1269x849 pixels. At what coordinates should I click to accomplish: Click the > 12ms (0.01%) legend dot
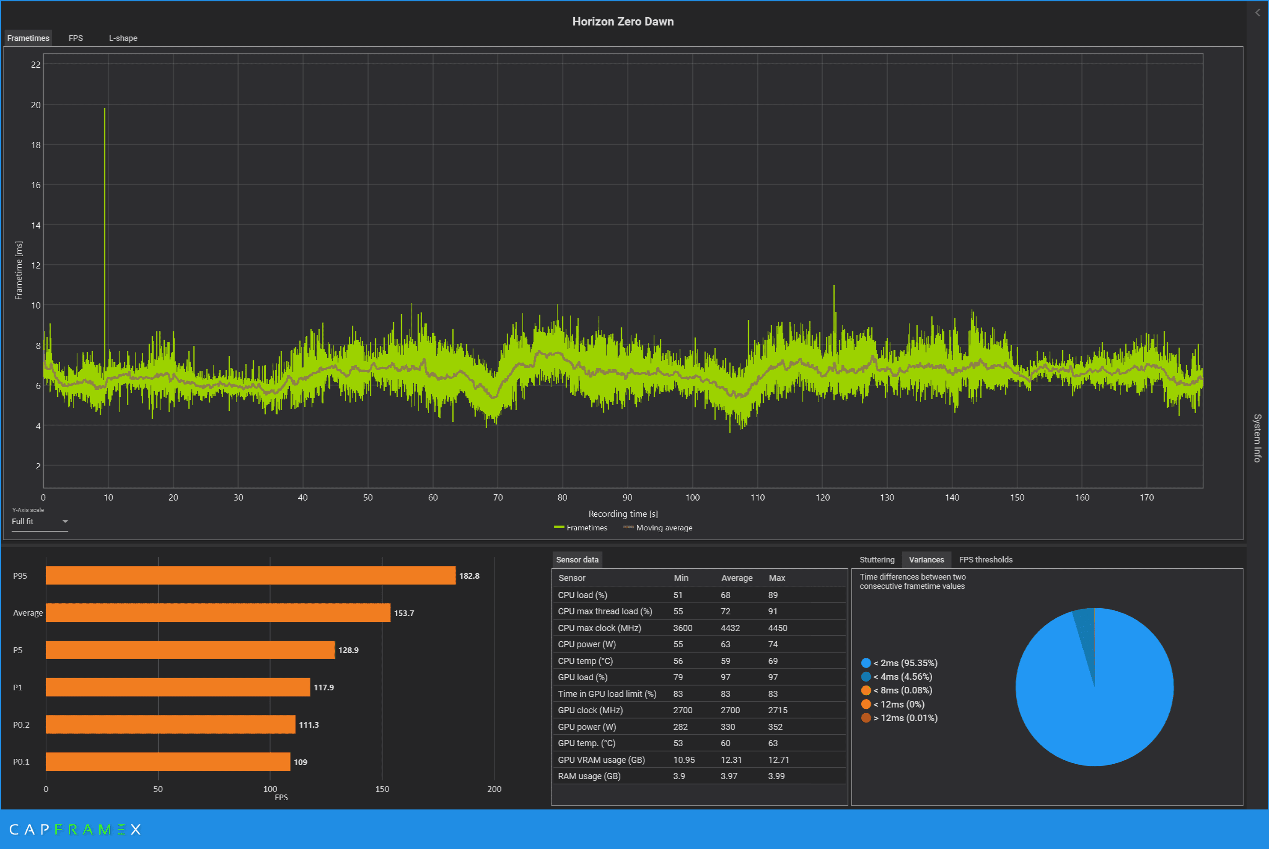click(866, 718)
